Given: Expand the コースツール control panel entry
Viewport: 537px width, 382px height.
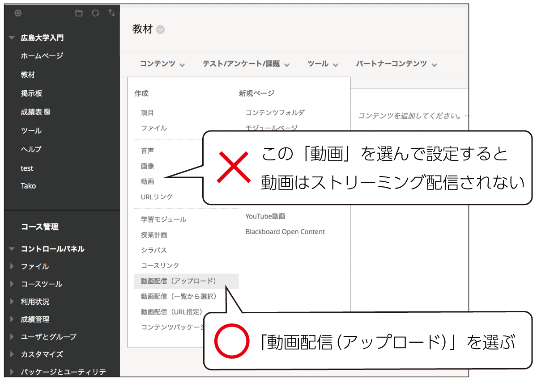Looking at the screenshot, I should point(12,284).
